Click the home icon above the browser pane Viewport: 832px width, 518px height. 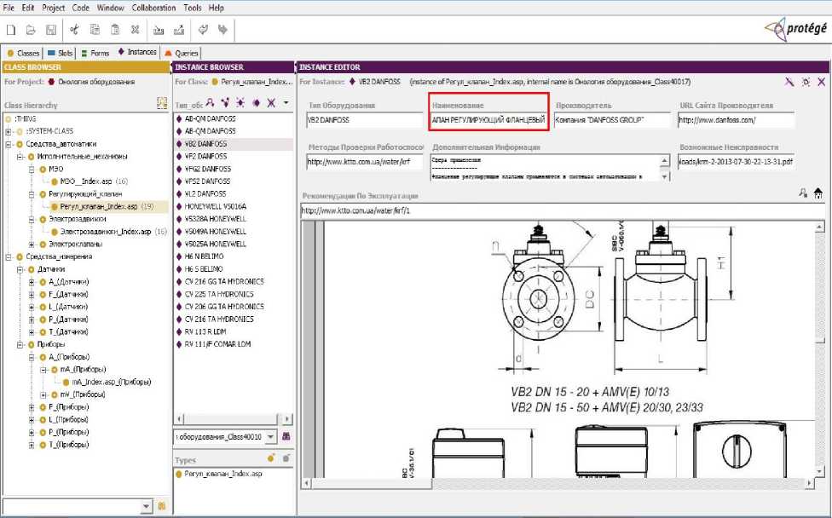pos(819,193)
